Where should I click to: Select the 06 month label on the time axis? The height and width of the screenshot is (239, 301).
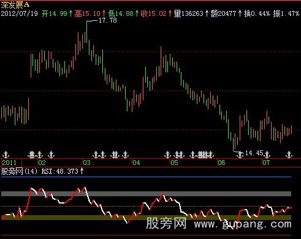(221, 163)
